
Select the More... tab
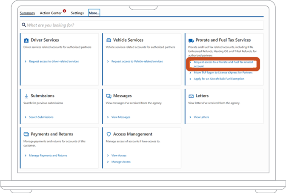pos(94,13)
